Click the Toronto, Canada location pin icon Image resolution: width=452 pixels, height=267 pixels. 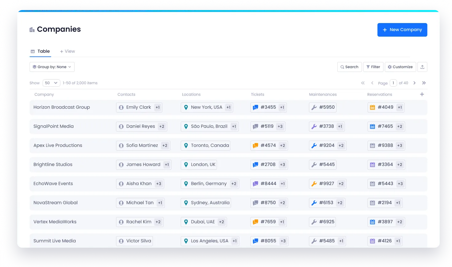(x=186, y=145)
